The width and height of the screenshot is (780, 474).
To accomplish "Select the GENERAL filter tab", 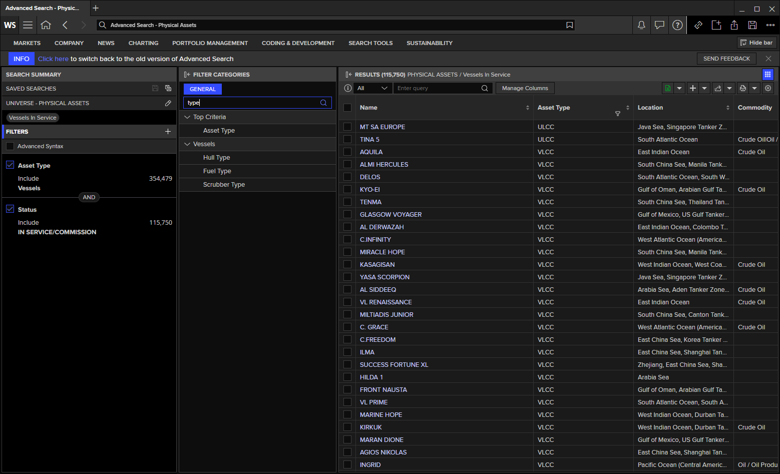I will pos(203,89).
